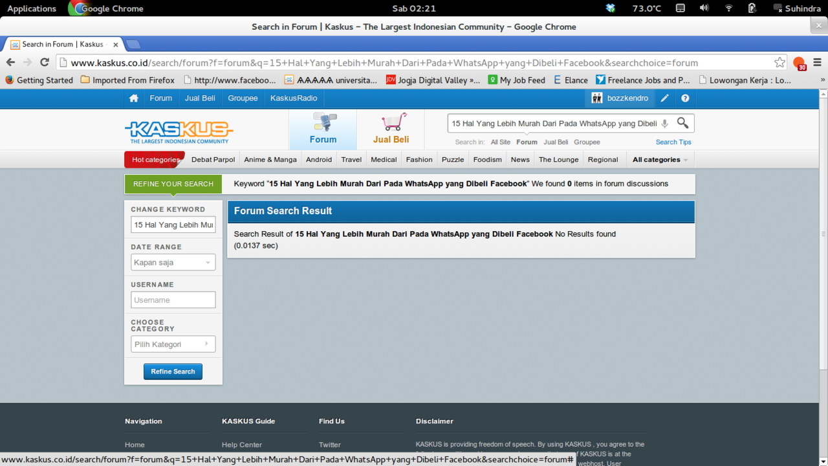Open Groupee in the top navigation bar
The width and height of the screenshot is (828, 466).
point(243,98)
